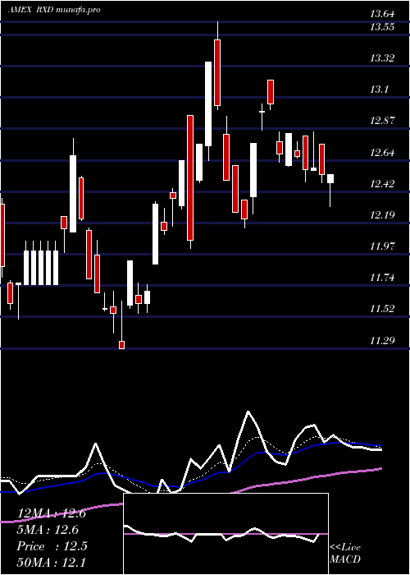Click the 12.19 price level label
The image size is (410, 575).
click(383, 214)
